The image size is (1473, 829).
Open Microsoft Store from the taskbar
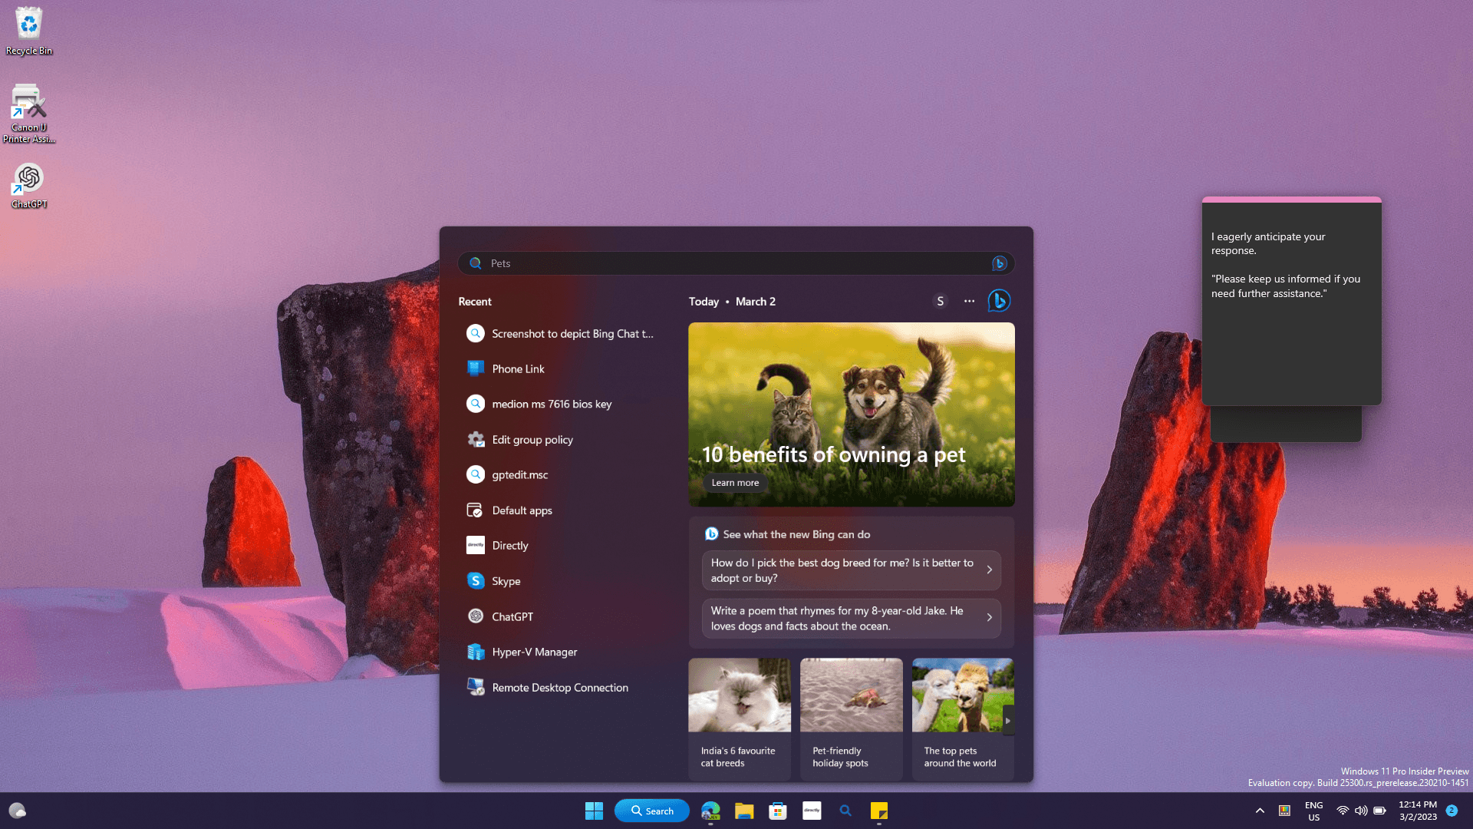(x=778, y=811)
